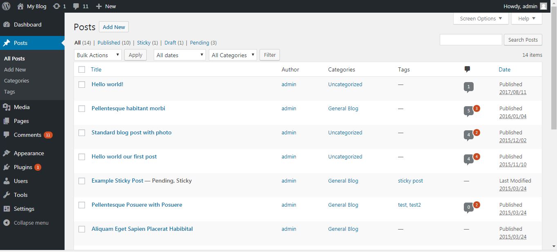Show Draft (1) posts filter
The height and width of the screenshot is (252, 557).
point(174,42)
